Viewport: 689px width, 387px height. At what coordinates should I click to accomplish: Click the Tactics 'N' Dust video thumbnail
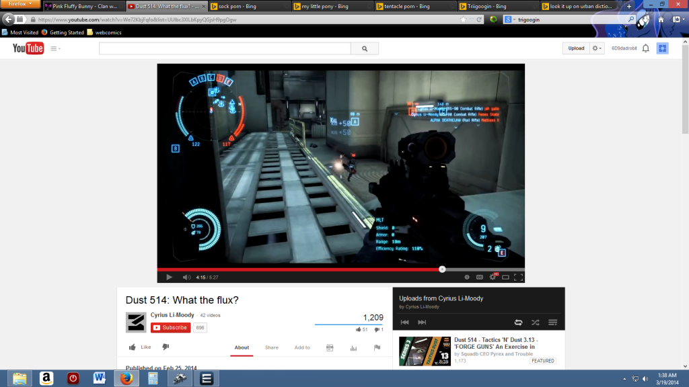click(x=425, y=351)
